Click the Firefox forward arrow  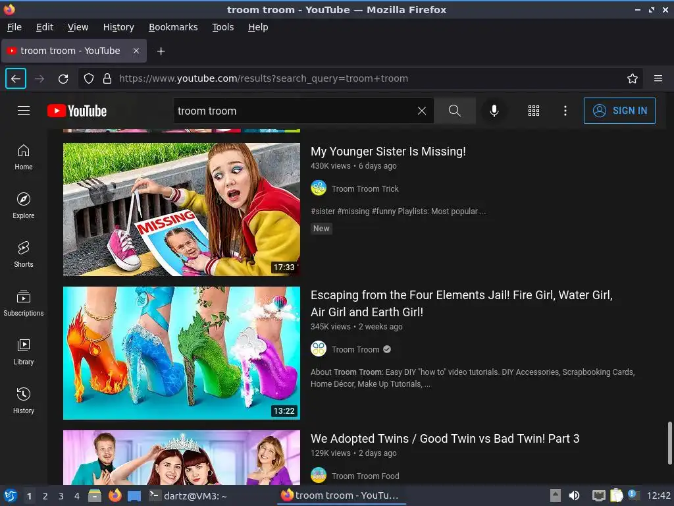[x=39, y=78]
